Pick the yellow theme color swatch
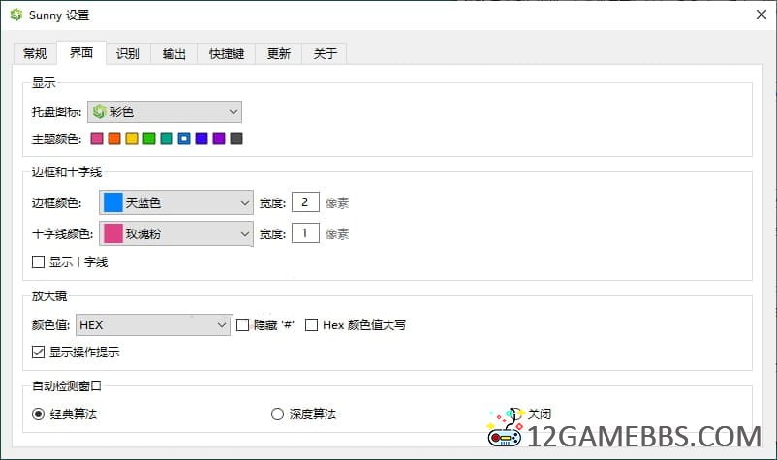This screenshot has width=777, height=460. [x=132, y=138]
